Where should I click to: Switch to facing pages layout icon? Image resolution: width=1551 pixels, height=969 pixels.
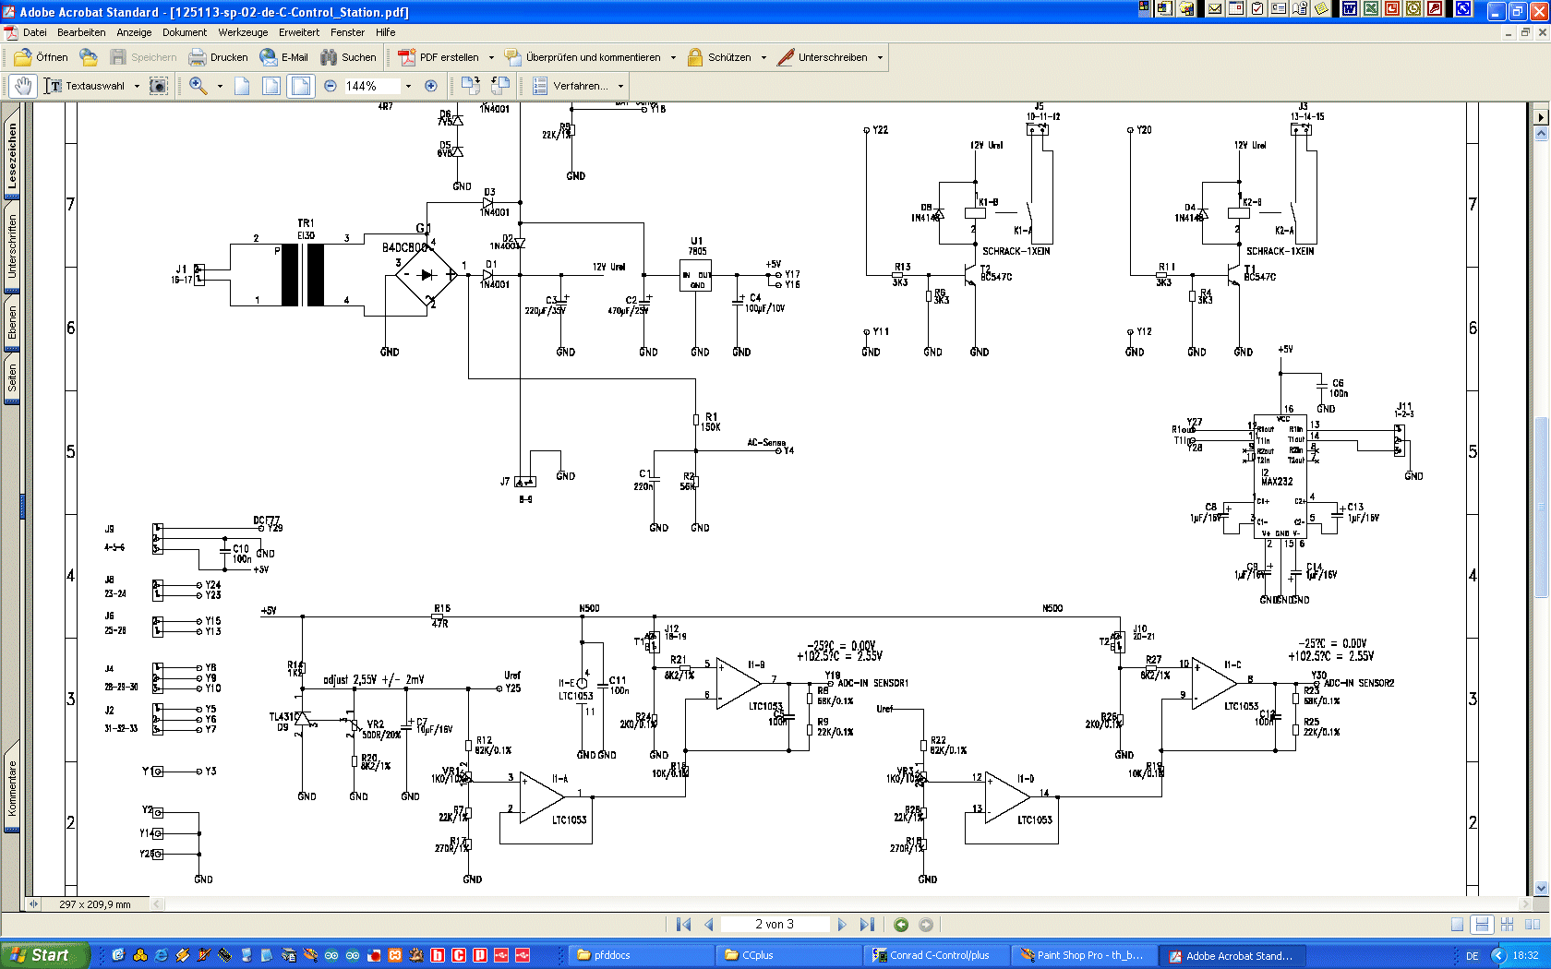[1533, 925]
